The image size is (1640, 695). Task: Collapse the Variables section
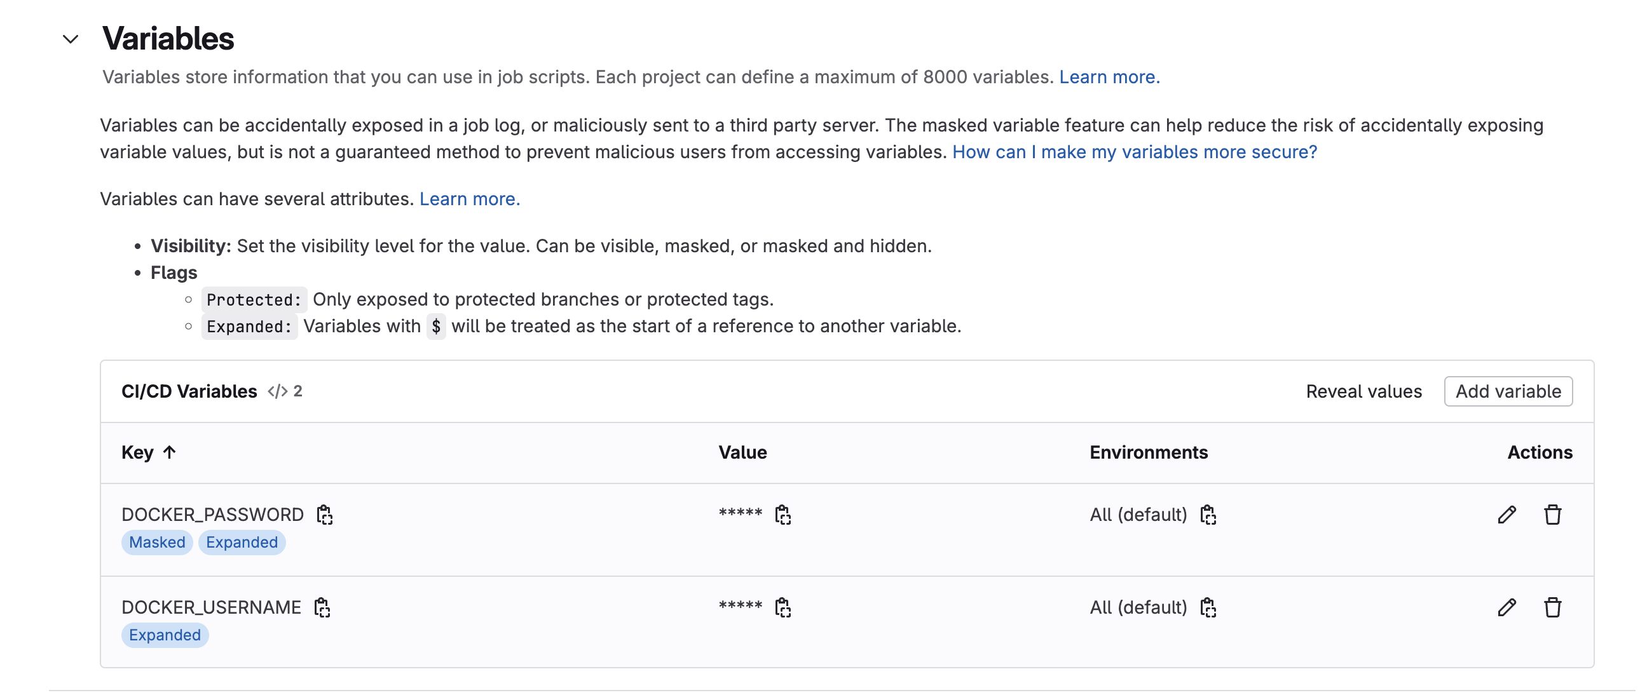(x=69, y=39)
